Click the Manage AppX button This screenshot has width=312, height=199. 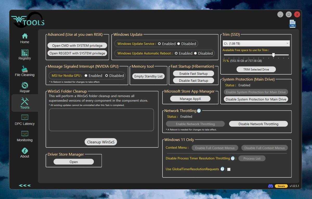(190, 99)
